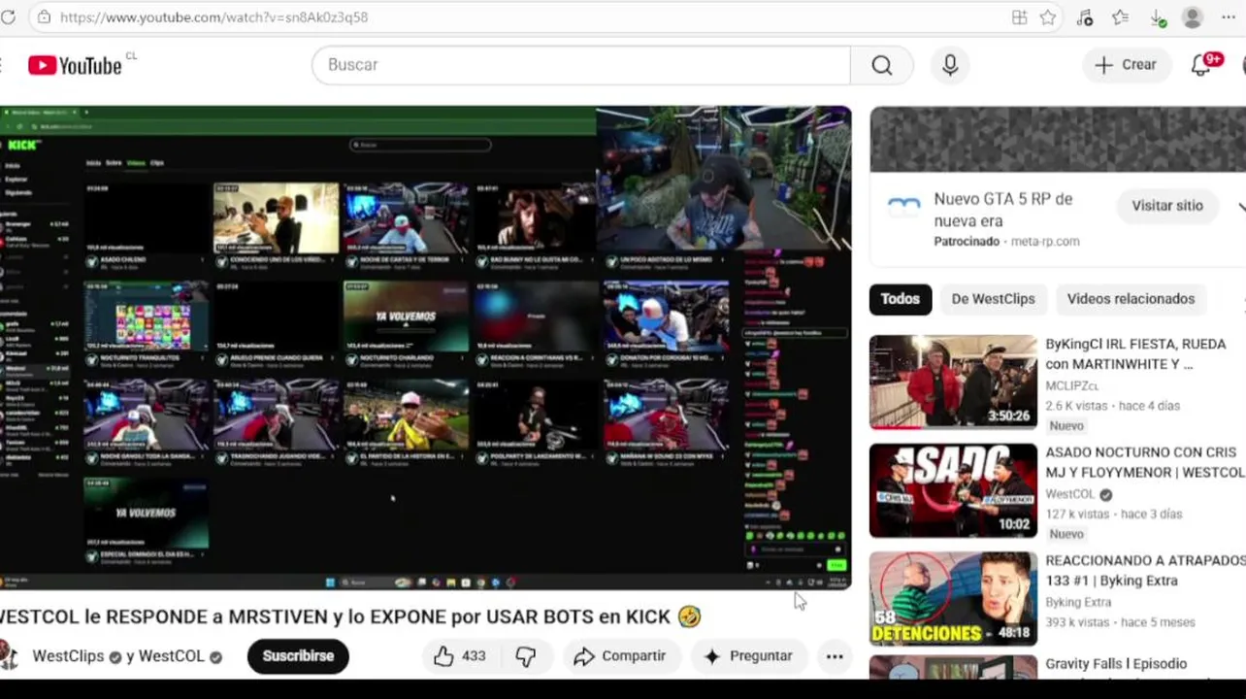The image size is (1246, 699).
Task: Click the Byking Extra channel name
Action: click(x=1078, y=602)
